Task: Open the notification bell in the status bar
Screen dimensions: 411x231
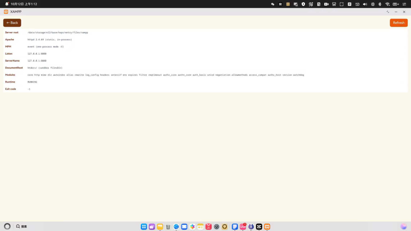Action: point(7,4)
